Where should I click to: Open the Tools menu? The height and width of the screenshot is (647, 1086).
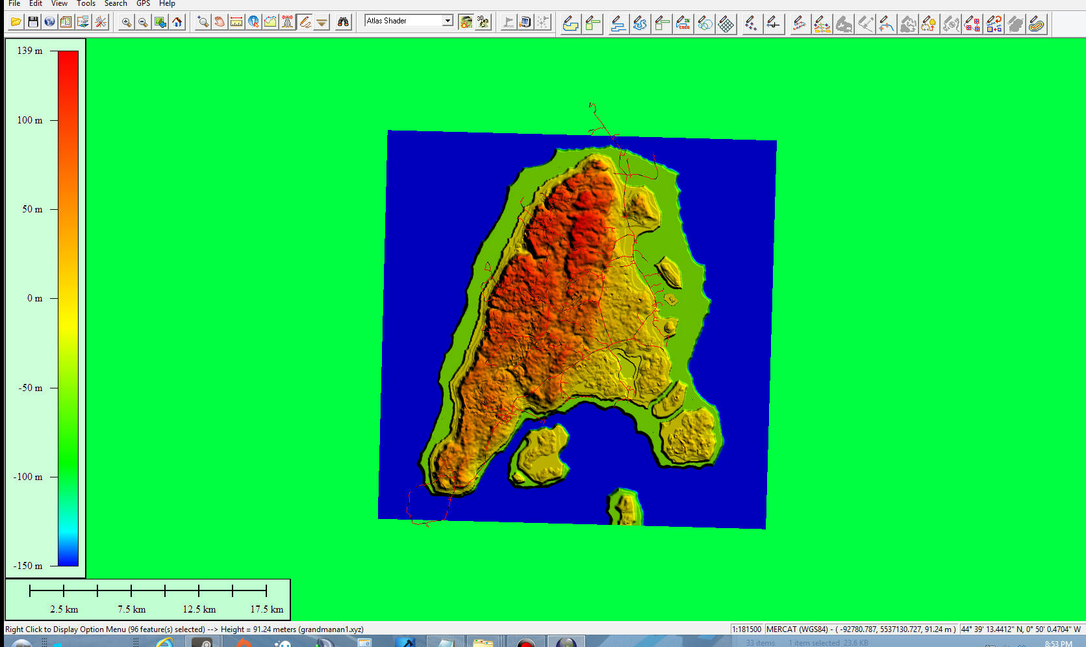86,4
